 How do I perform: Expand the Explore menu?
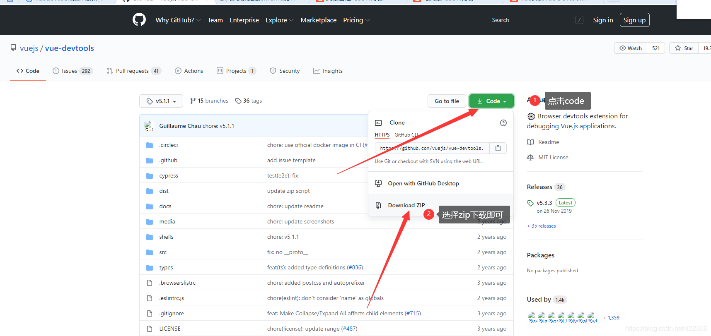280,20
